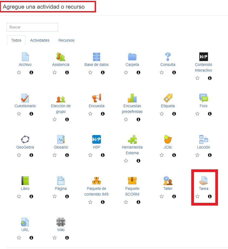Show info for Consulta activity

(174, 72)
